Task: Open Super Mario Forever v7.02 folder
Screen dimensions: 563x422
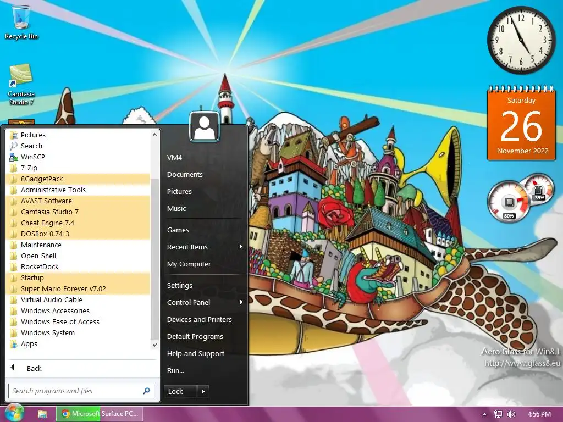Action: tap(78, 289)
